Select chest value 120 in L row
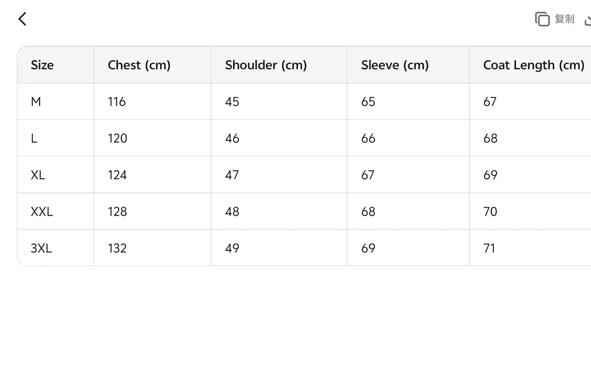Image resolution: width=591 pixels, height=377 pixels. (x=117, y=138)
